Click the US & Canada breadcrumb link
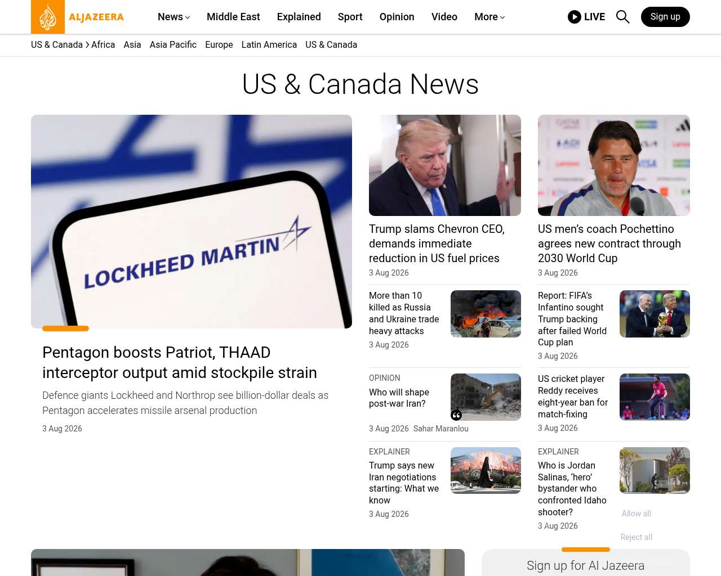This screenshot has width=721, height=576. 57,45
